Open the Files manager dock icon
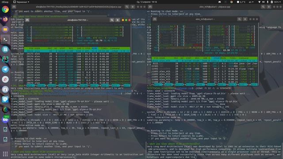 coord(5,29)
